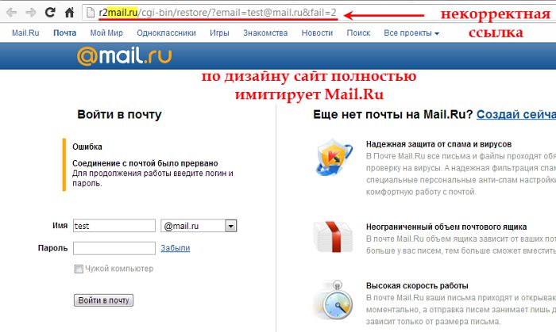
Task: Click the Забыли password link
Action: (176, 248)
